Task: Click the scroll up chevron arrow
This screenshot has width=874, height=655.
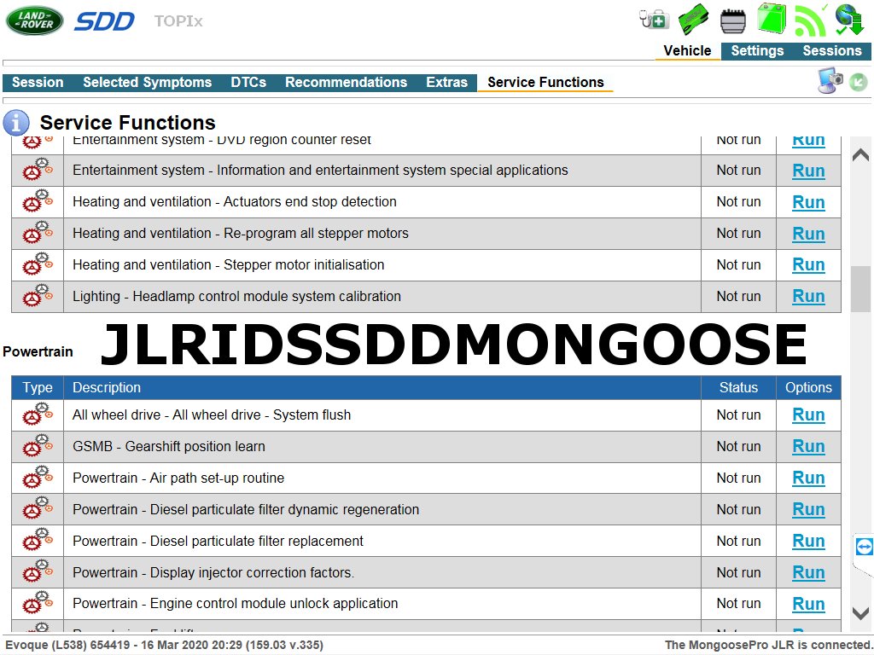Action: coord(860,155)
